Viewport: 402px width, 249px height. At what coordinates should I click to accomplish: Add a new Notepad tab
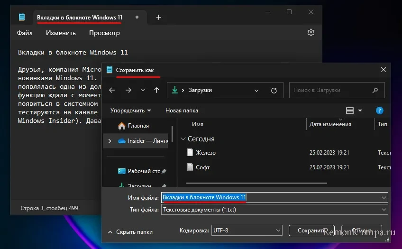[x=158, y=18]
